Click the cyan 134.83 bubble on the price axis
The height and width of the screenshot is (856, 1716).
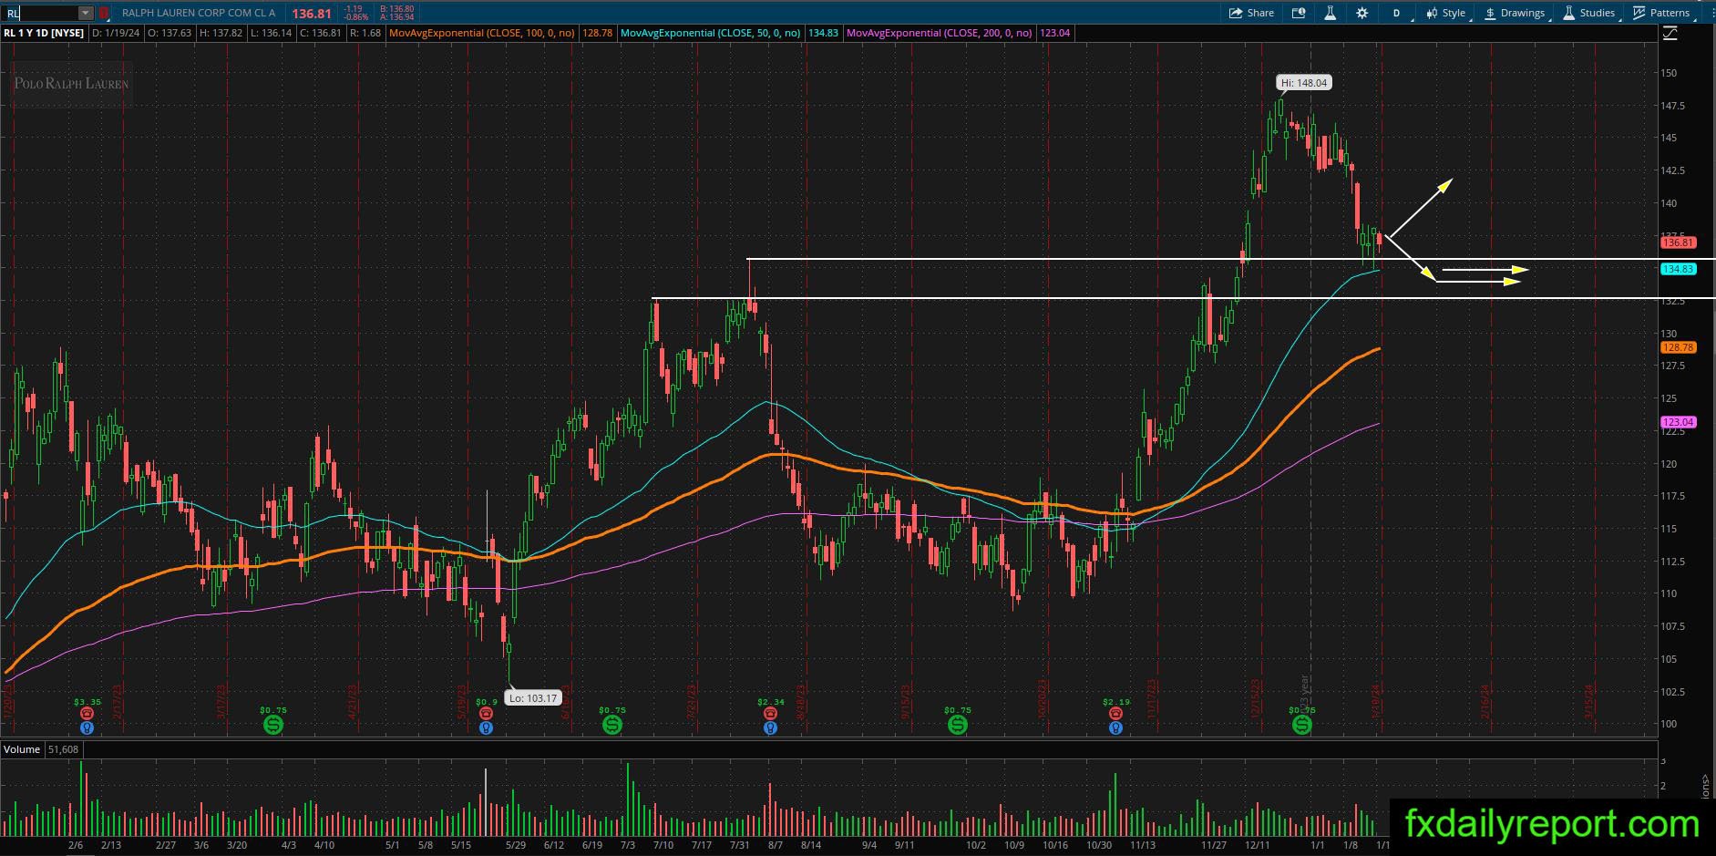coord(1678,269)
